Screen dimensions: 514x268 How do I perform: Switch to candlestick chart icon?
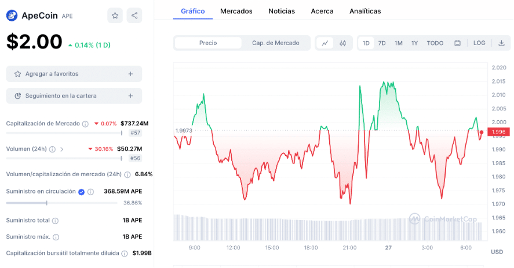pos(343,43)
